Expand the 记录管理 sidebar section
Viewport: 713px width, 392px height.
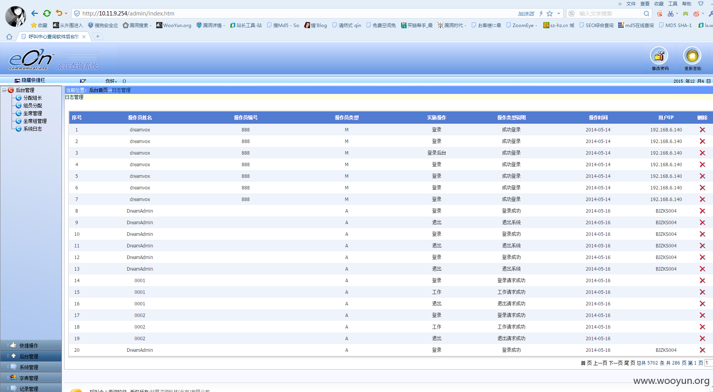coord(31,388)
